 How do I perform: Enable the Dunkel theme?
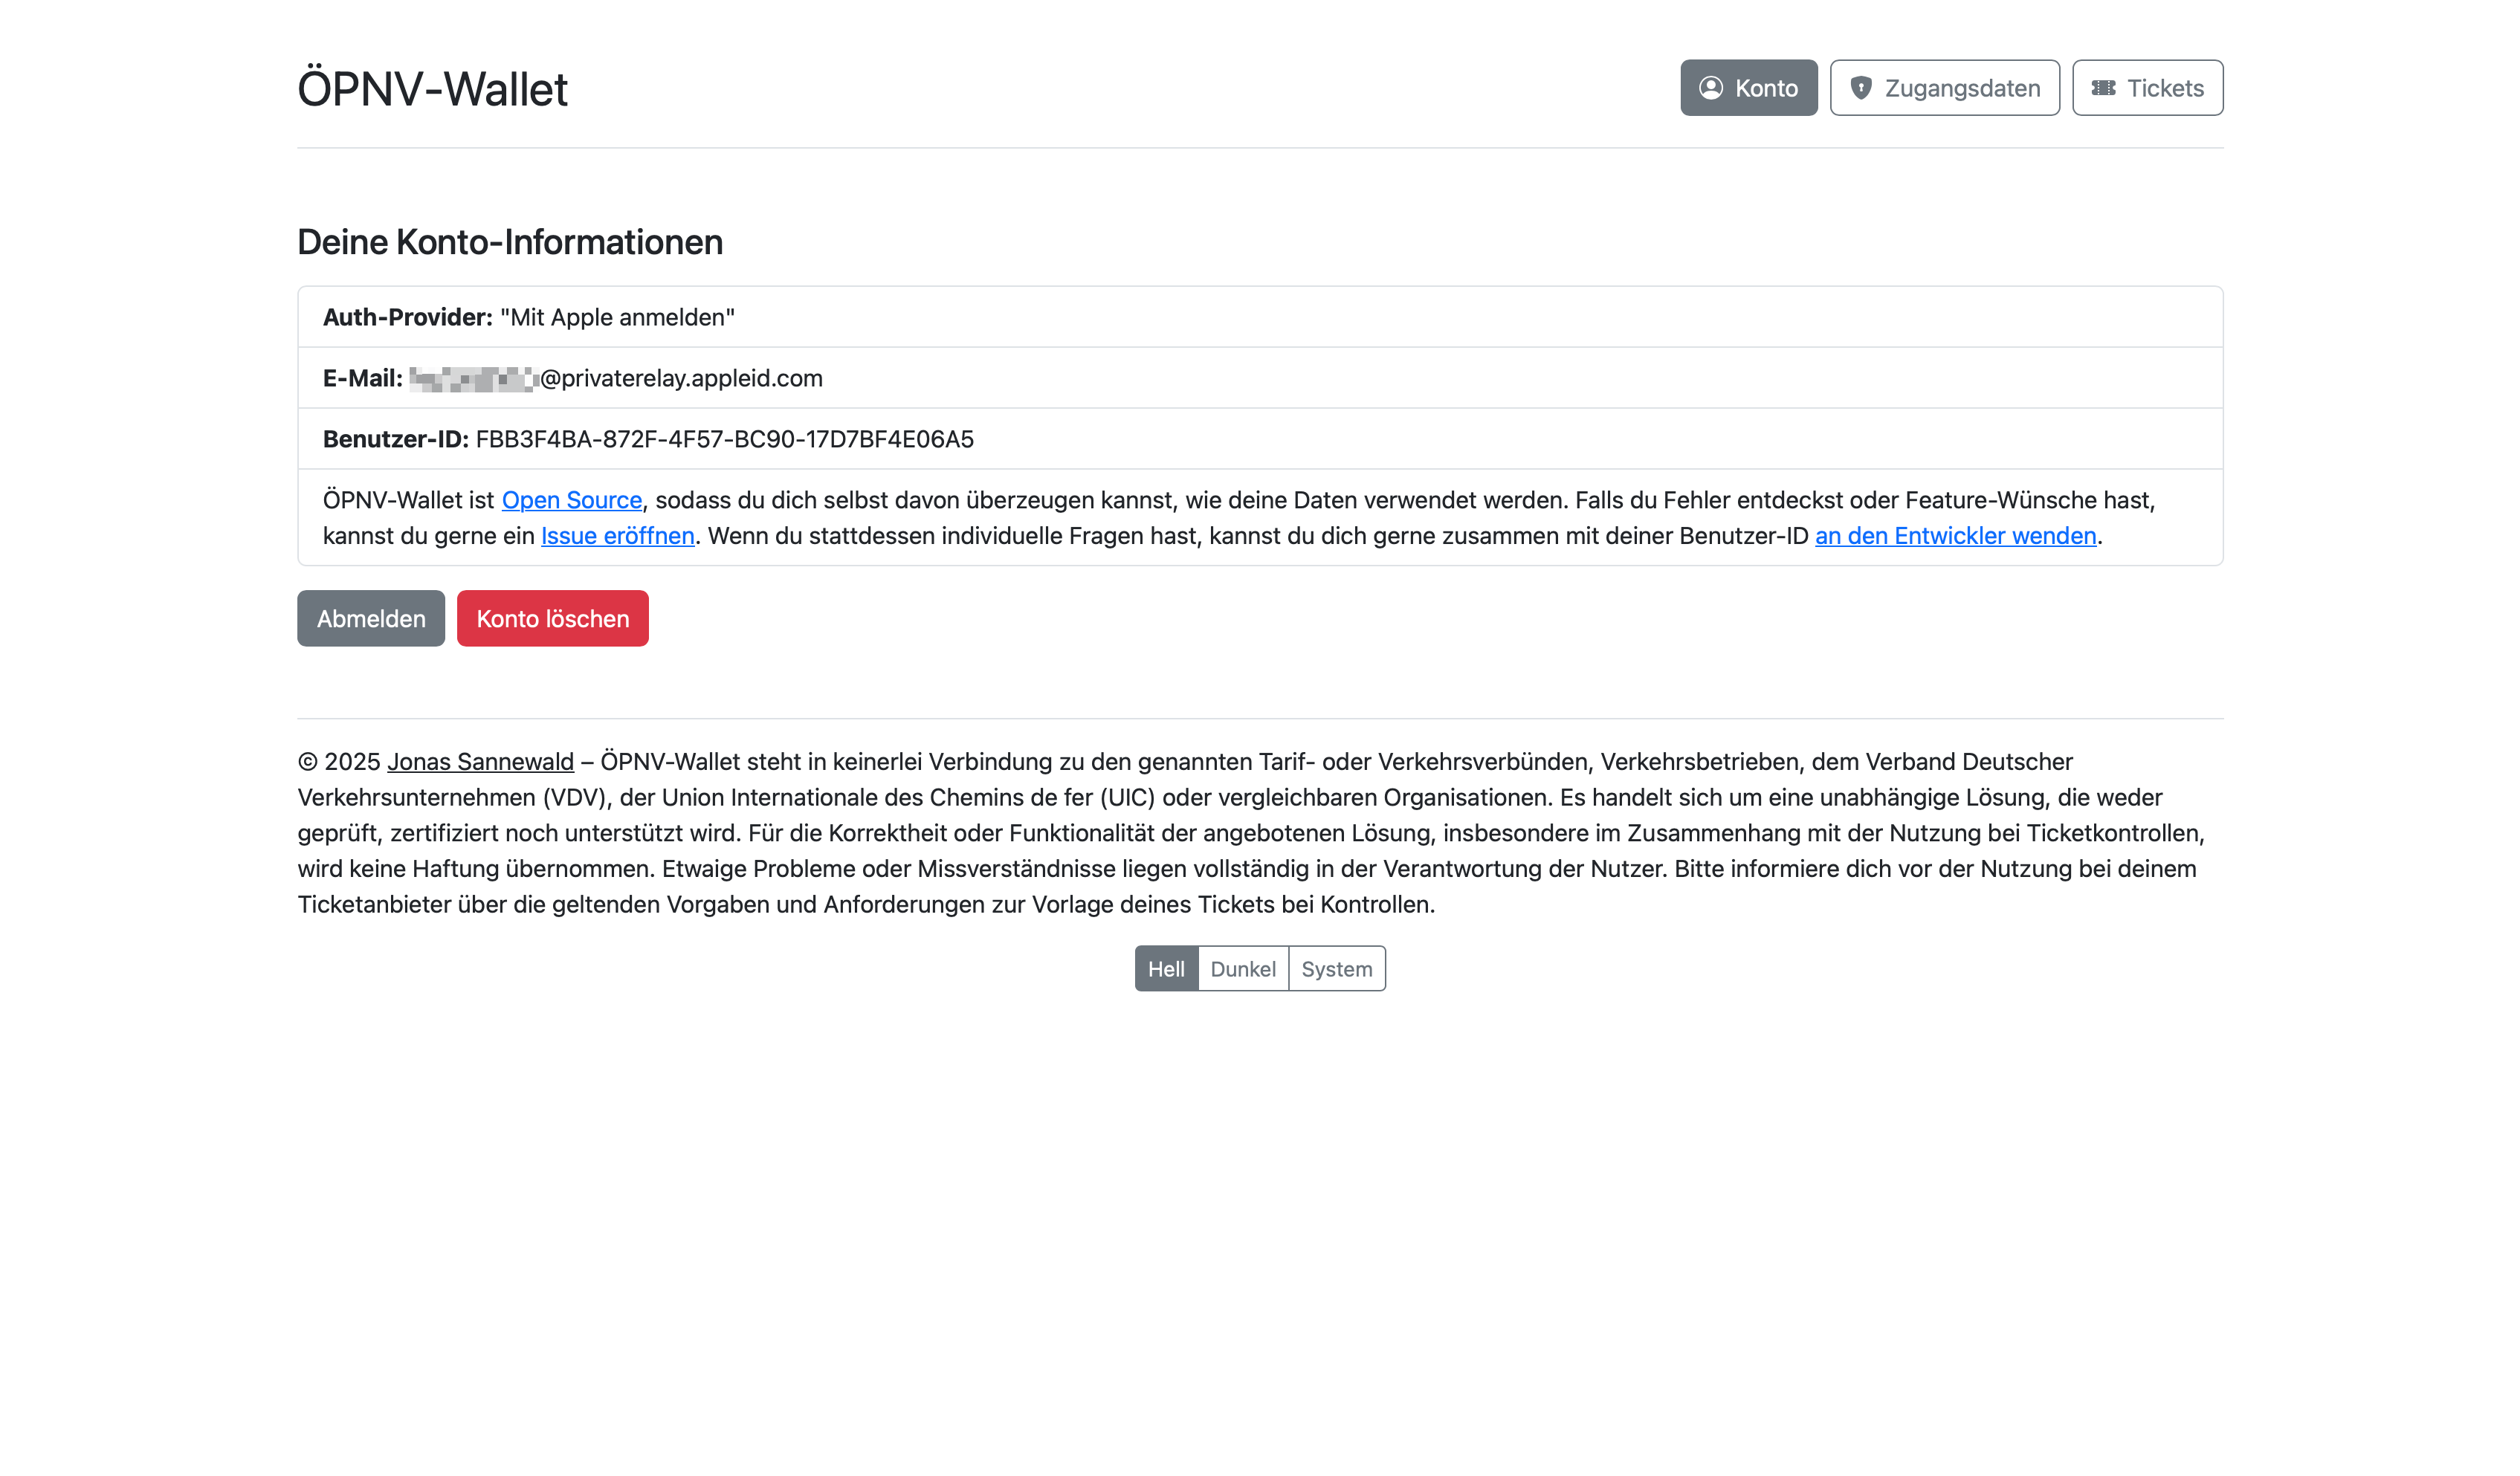pos(1243,969)
